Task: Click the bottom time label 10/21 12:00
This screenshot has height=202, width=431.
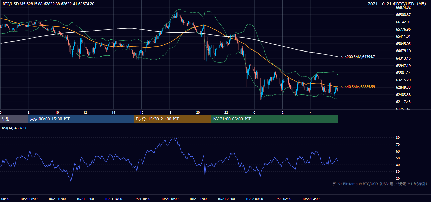Action: click(x=85, y=199)
